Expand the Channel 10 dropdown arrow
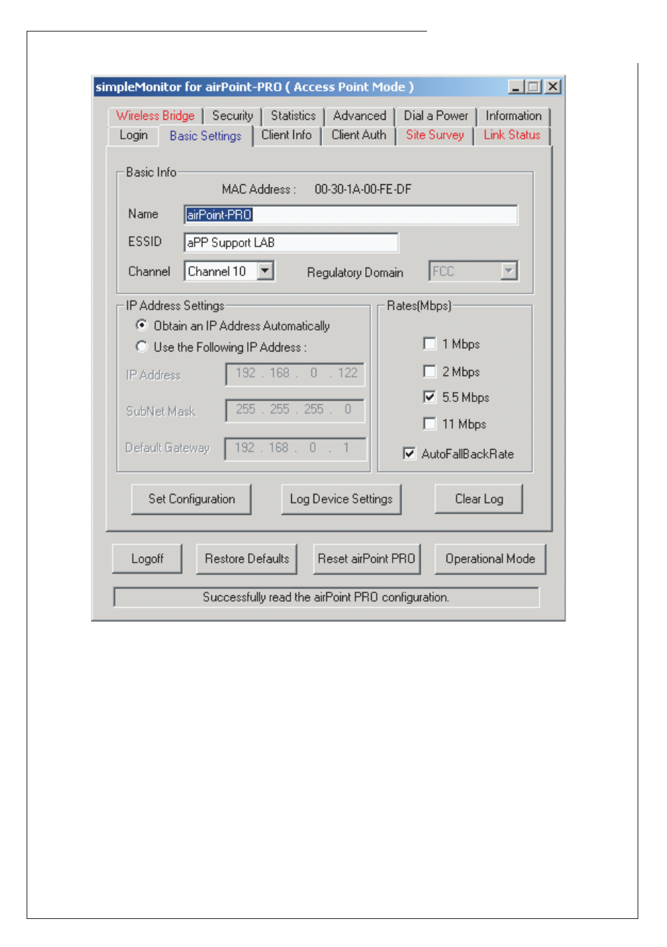 point(265,271)
